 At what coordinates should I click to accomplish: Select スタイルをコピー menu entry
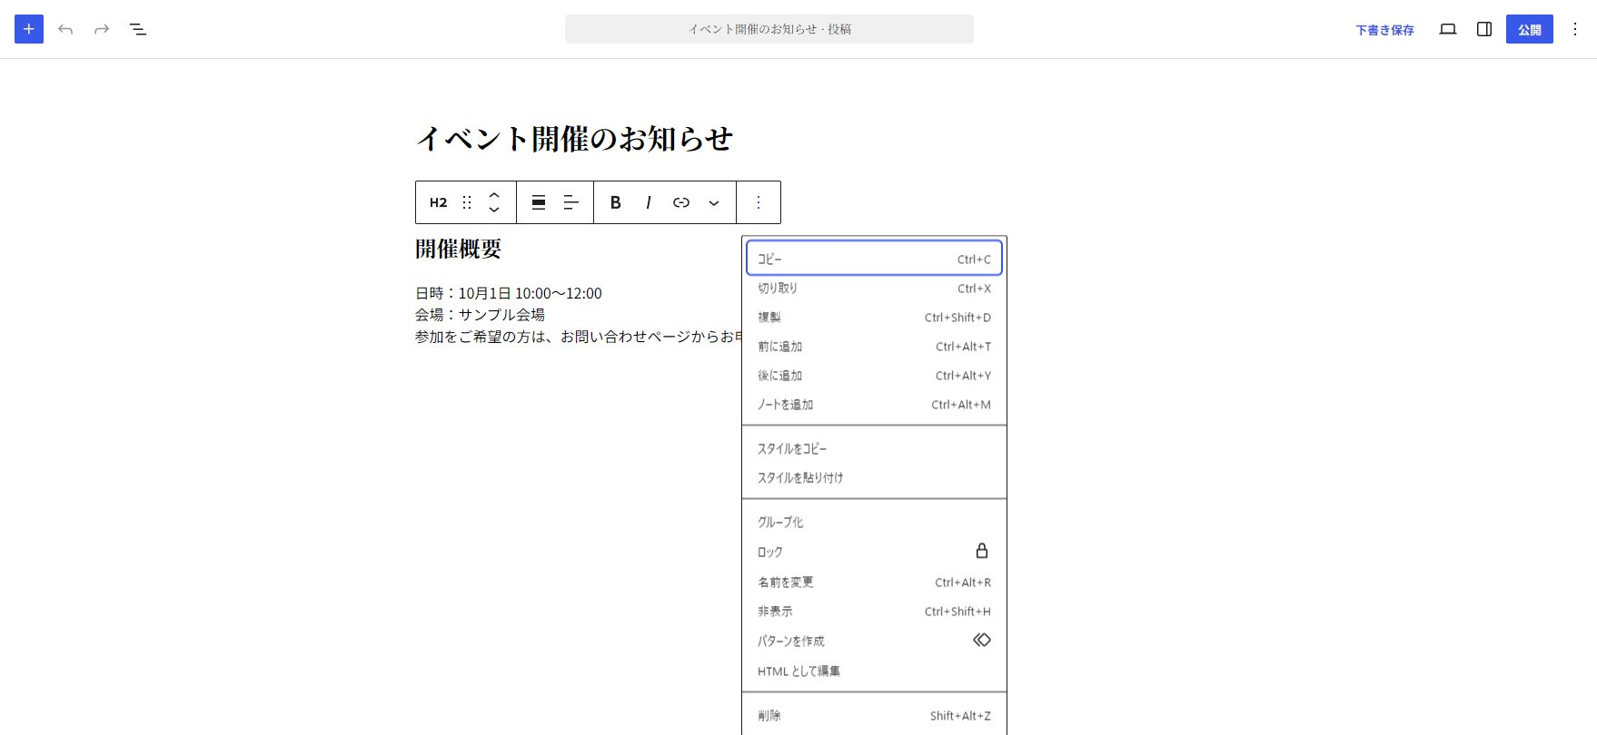874,449
